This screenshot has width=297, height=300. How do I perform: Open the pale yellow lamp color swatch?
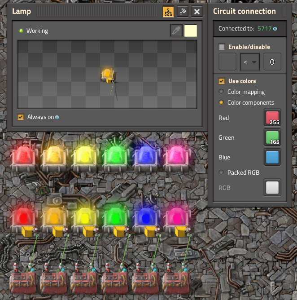(191, 31)
